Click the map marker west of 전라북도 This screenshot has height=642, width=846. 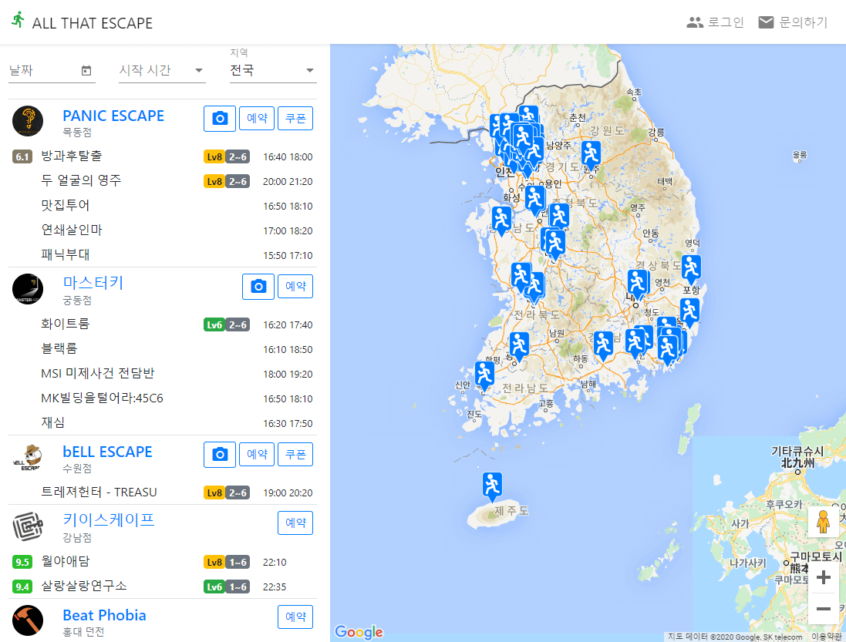point(521,277)
